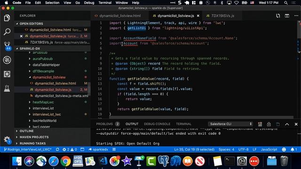
Task: Change language mode JavaScript
Action: (x=269, y=149)
